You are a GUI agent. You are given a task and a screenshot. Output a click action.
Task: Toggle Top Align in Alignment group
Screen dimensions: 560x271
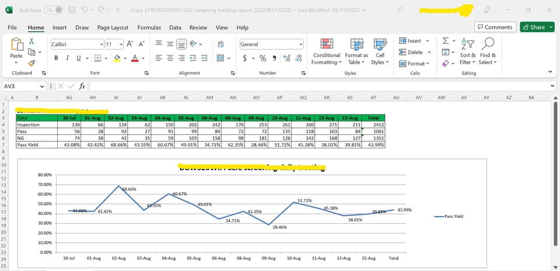(x=159, y=44)
